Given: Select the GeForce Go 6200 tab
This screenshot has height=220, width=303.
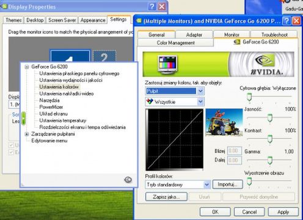Looking at the screenshot, I should [256, 42].
